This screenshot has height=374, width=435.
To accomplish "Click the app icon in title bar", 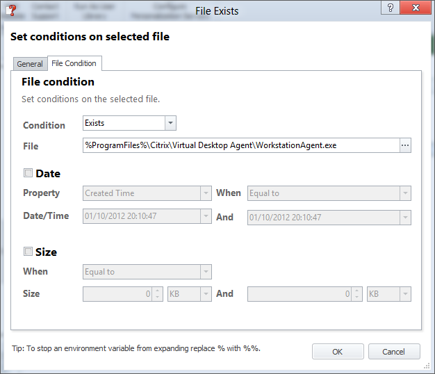I will tap(10, 8).
